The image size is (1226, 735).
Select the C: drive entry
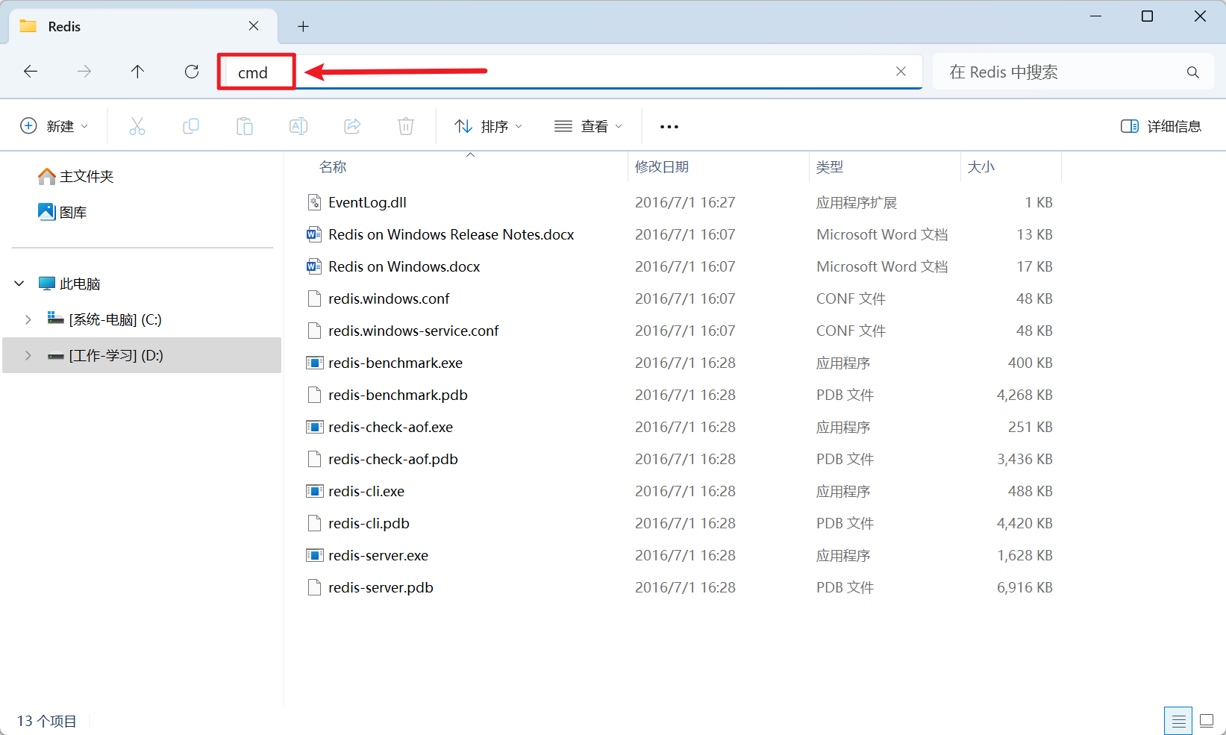coord(105,319)
